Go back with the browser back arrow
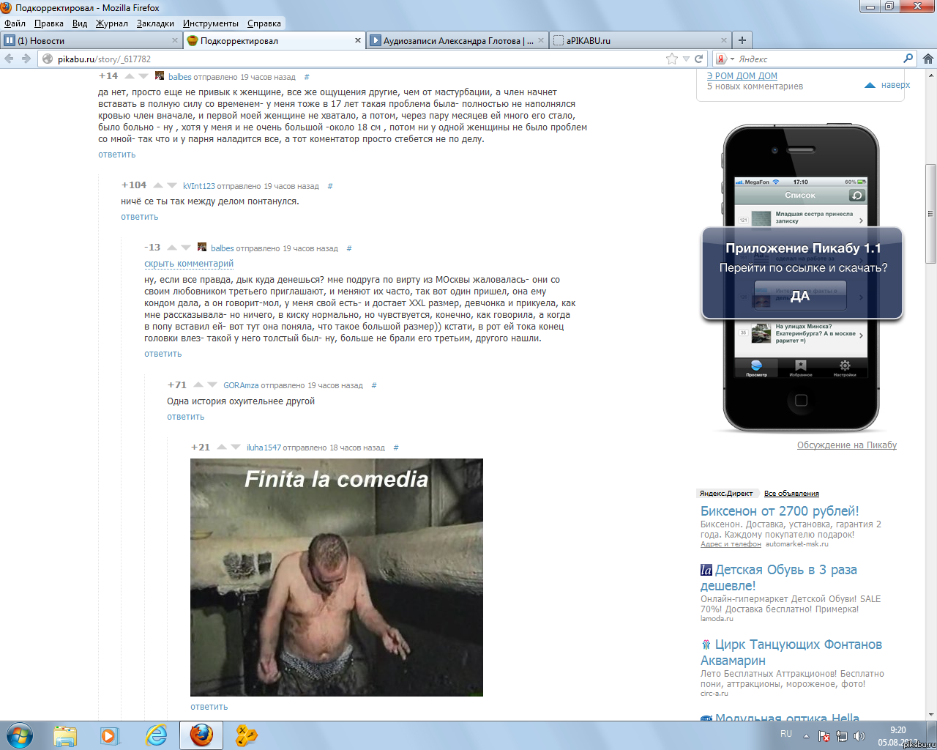Screen dimensions: 937x750 pyautogui.click(x=10, y=59)
